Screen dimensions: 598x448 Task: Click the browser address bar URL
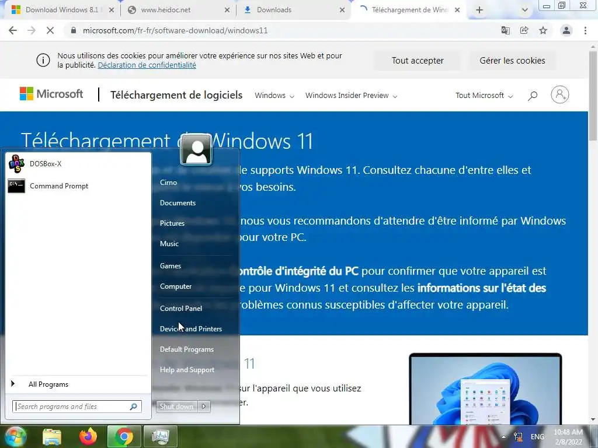[x=175, y=30]
